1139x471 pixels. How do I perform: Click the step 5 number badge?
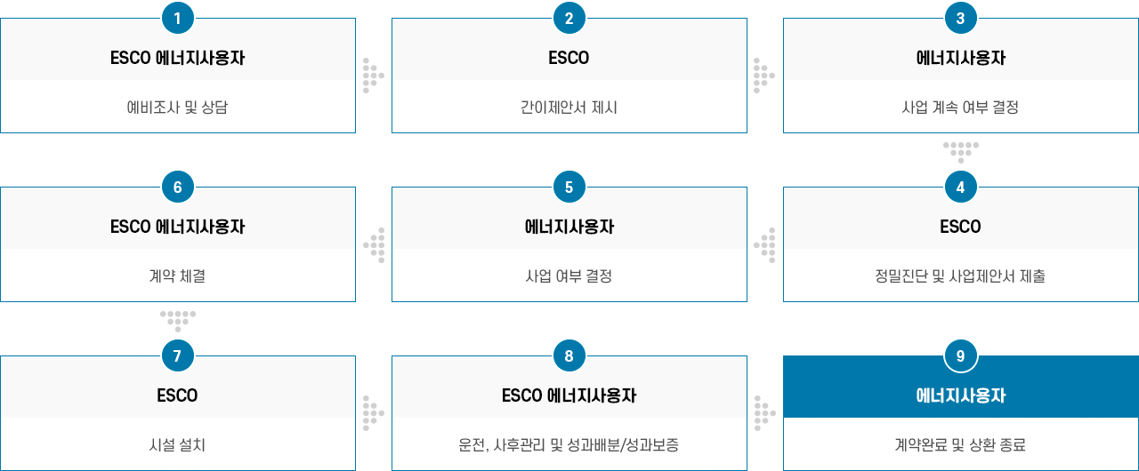[x=569, y=187]
